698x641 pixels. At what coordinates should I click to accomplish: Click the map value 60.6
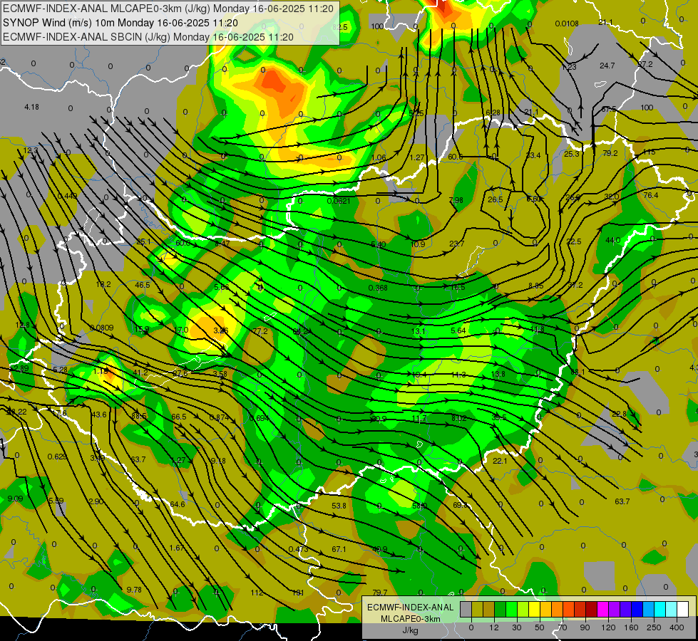[455, 157]
